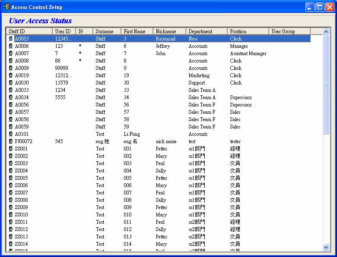
Task: Sort by the User Group column header
Action: (x=289, y=31)
